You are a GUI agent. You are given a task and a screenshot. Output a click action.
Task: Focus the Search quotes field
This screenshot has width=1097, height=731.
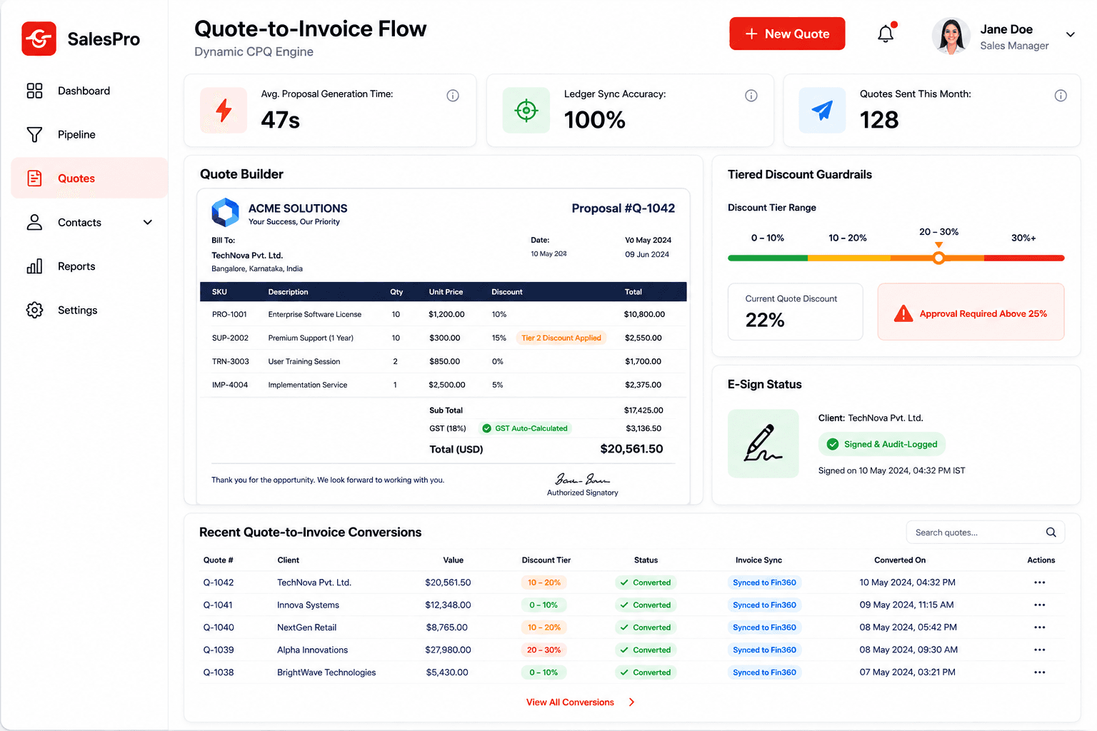[x=986, y=533]
